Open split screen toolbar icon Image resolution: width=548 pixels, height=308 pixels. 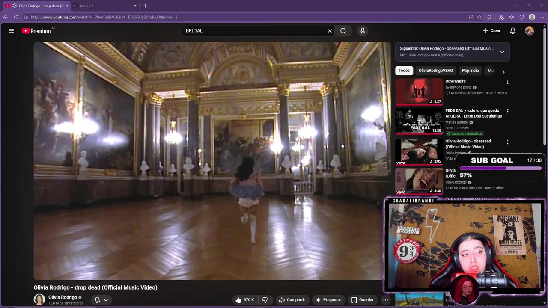[471, 17]
